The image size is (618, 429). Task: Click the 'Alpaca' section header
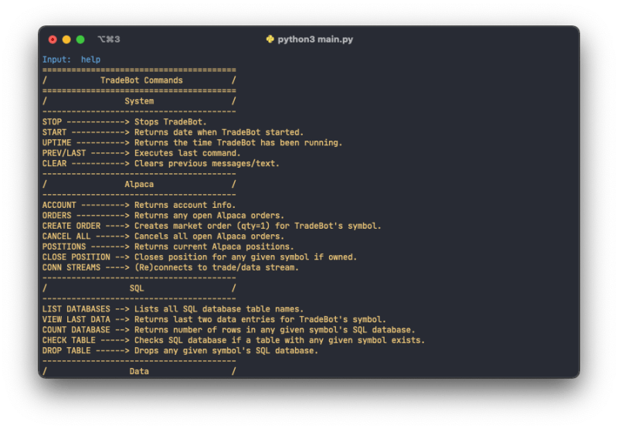click(x=139, y=185)
